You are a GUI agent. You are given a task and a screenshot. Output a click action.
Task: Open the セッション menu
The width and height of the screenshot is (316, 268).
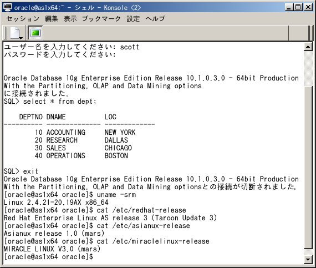coord(23,18)
